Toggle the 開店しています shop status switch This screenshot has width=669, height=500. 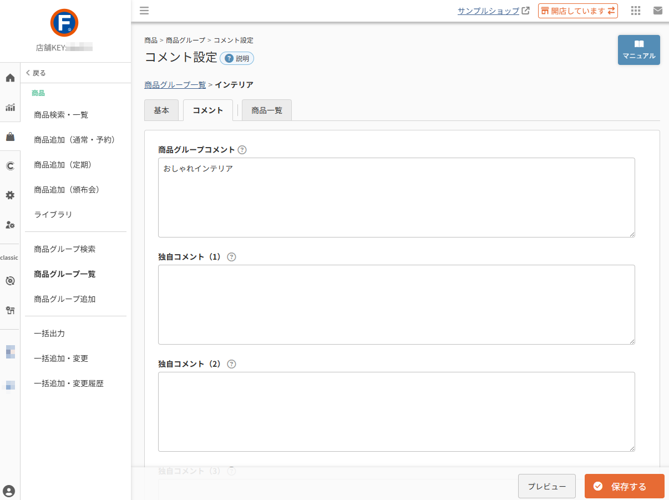578,11
